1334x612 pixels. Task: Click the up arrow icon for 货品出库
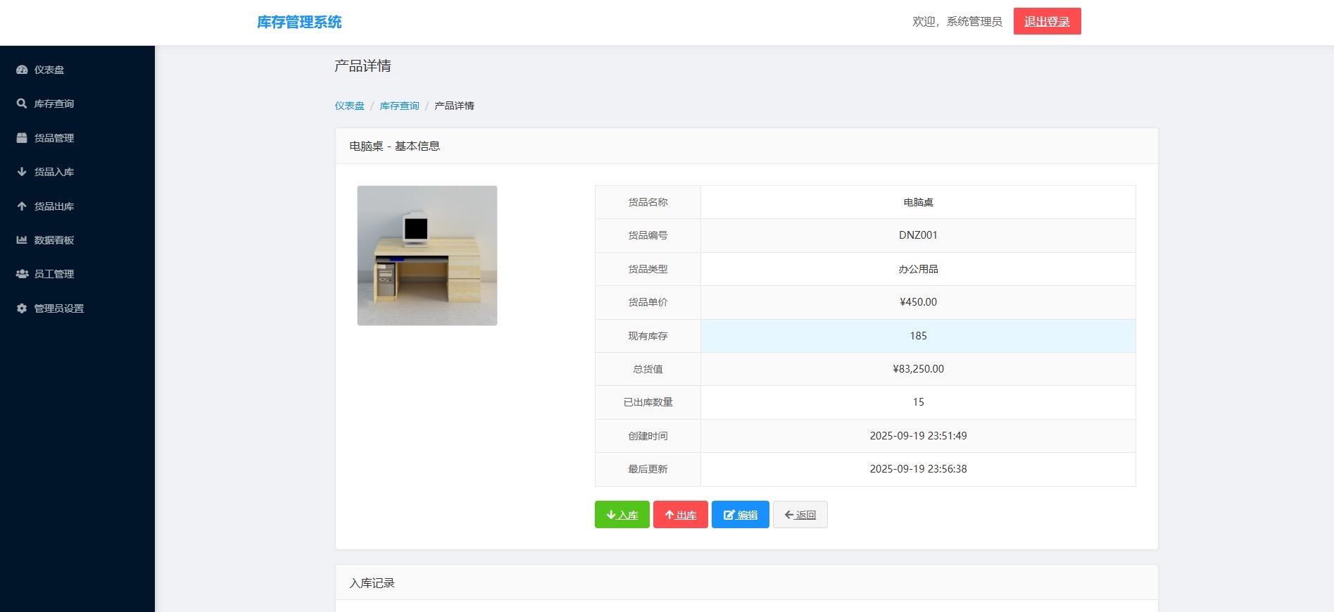[x=22, y=206]
